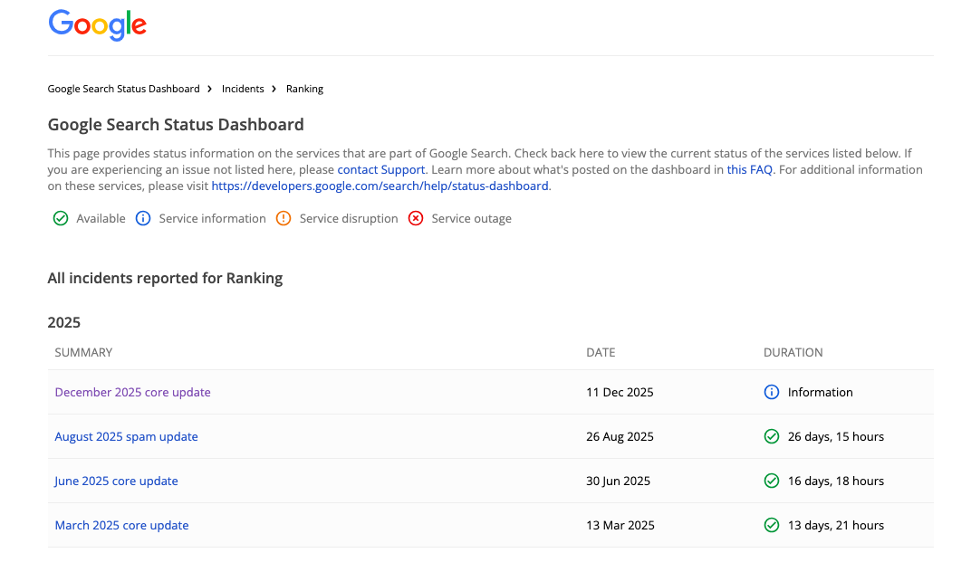Click the orange Service disruption legend icon
Screen dimensions: 971x572
pyautogui.click(x=284, y=218)
